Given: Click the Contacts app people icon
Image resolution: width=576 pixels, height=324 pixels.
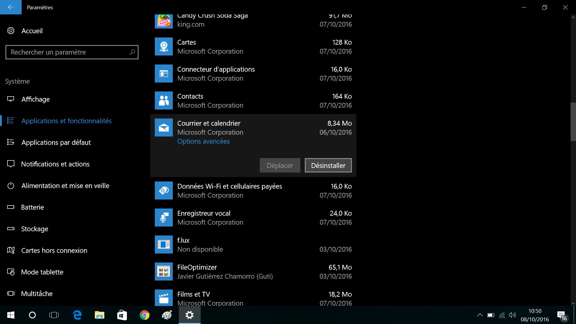Looking at the screenshot, I should pyautogui.click(x=163, y=100).
